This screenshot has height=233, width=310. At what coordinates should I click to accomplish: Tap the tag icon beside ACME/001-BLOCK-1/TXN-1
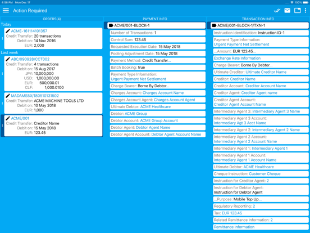tap(214, 25)
